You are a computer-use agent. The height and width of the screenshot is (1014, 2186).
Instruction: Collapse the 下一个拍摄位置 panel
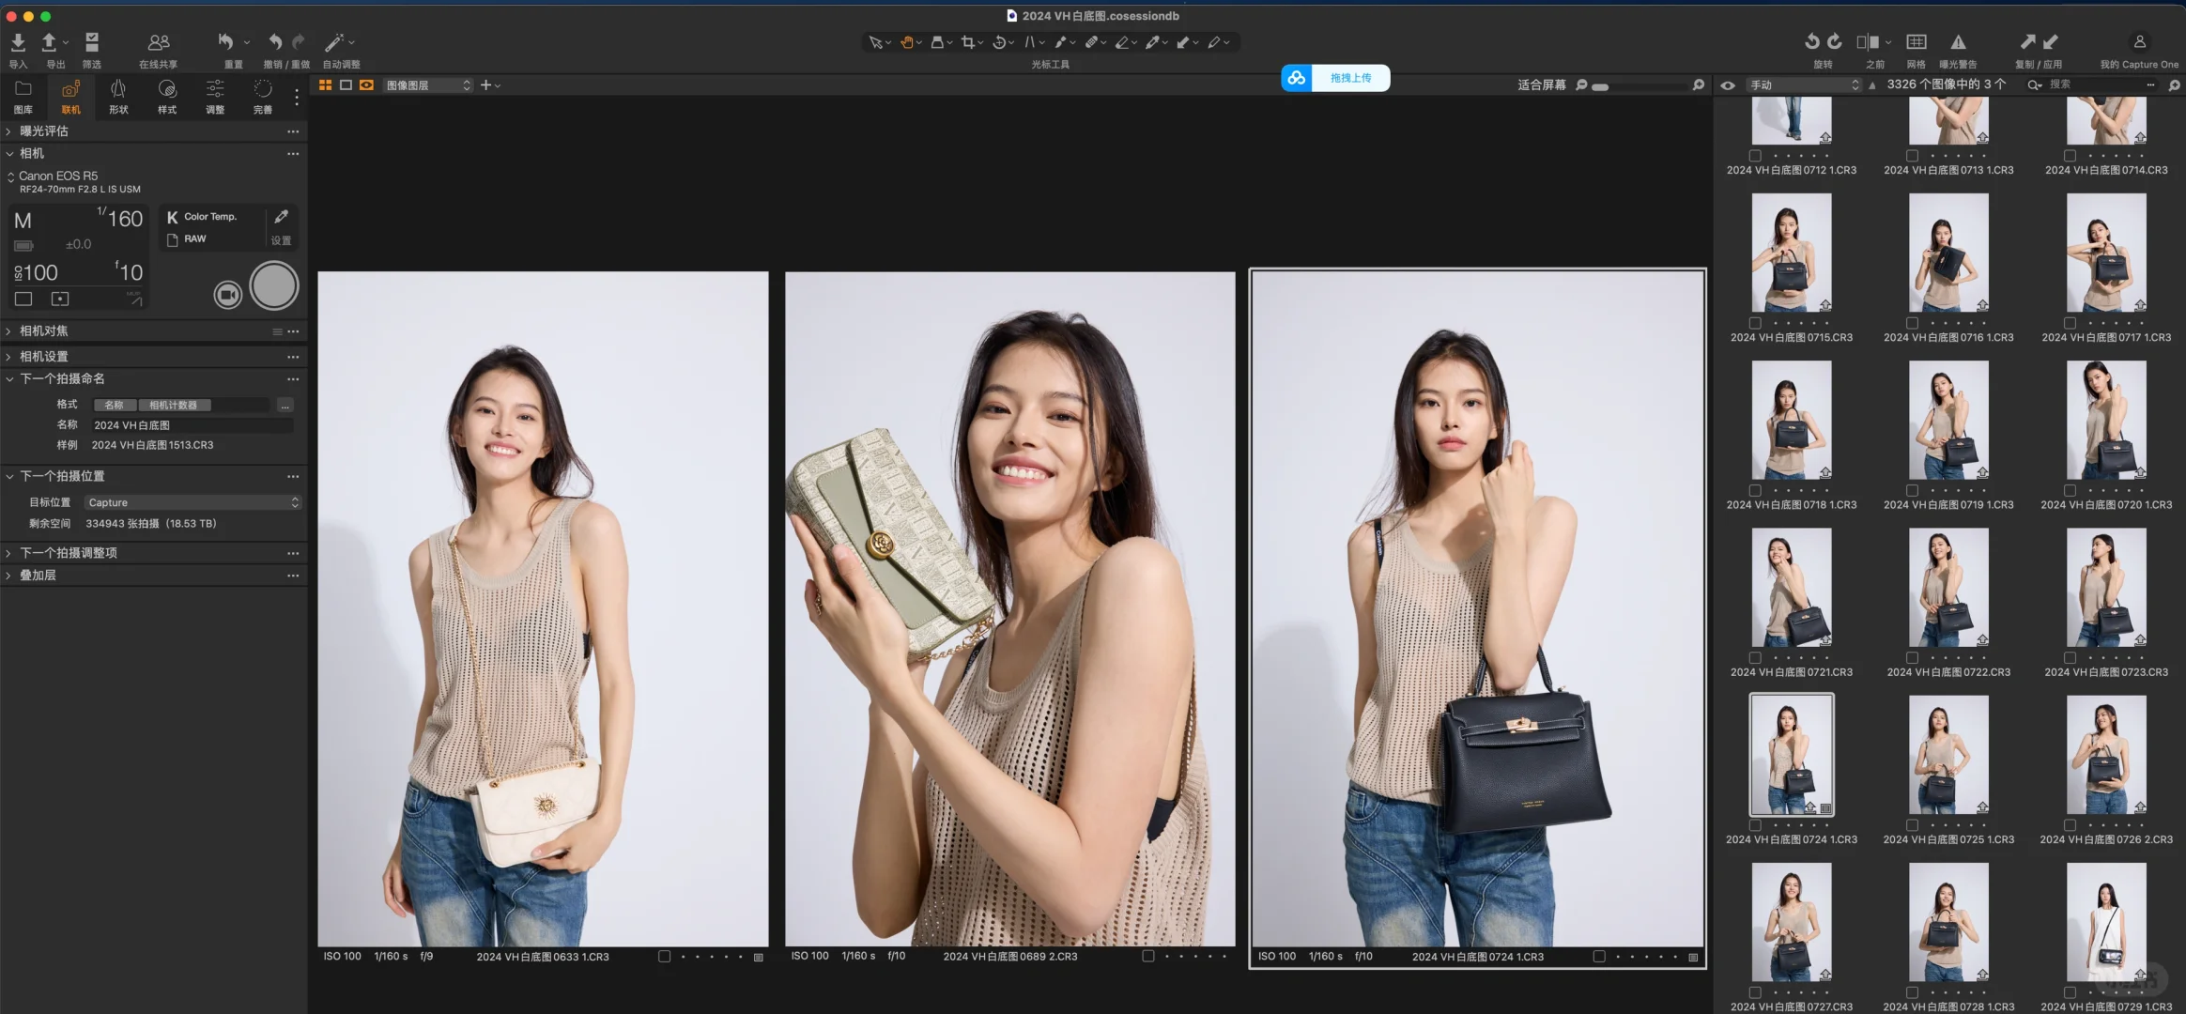click(8, 477)
